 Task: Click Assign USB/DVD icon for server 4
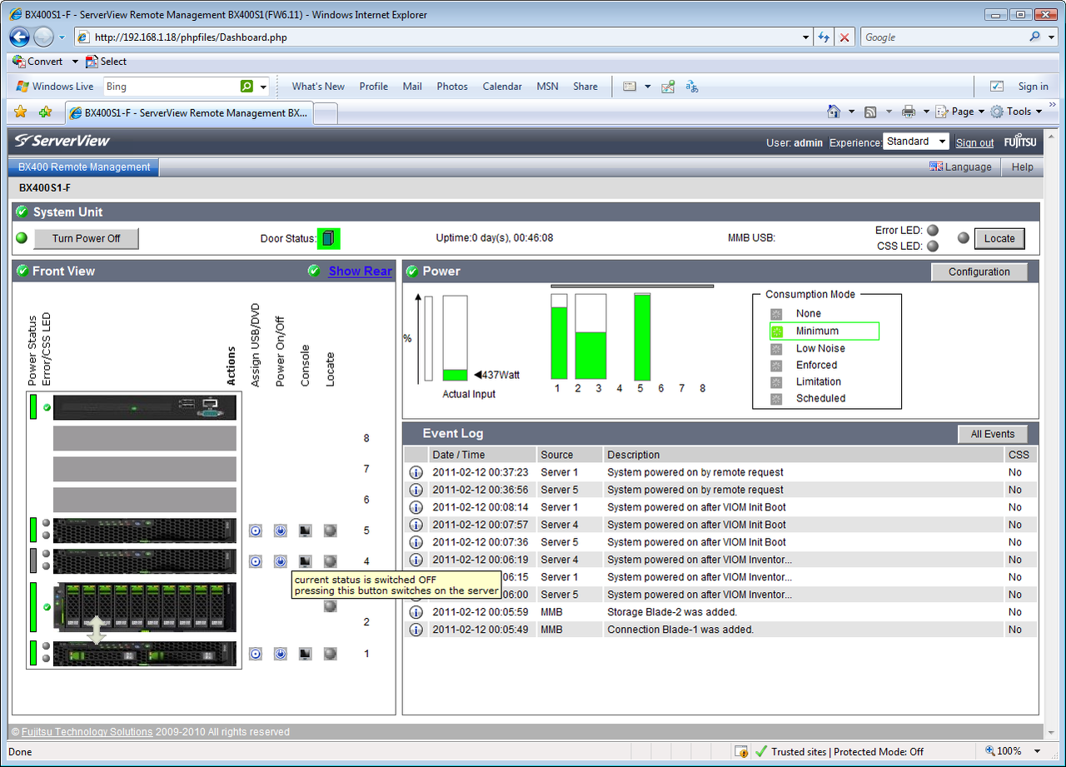[x=256, y=561]
